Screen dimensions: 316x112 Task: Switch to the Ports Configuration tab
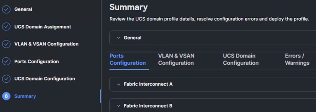point(127,59)
